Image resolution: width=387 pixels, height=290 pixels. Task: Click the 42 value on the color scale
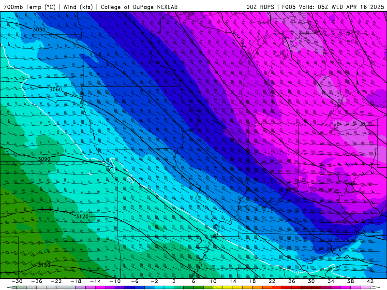[370, 281]
